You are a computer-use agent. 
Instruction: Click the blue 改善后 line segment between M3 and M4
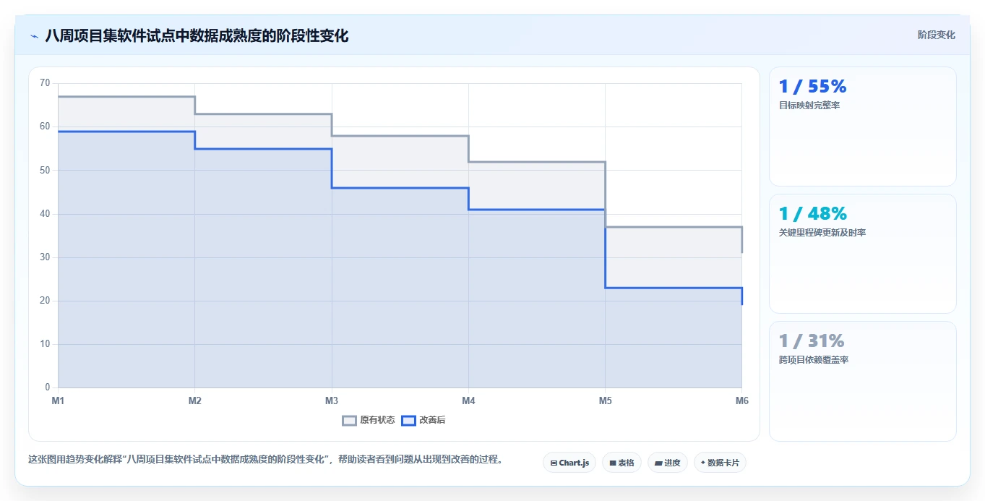(400, 188)
